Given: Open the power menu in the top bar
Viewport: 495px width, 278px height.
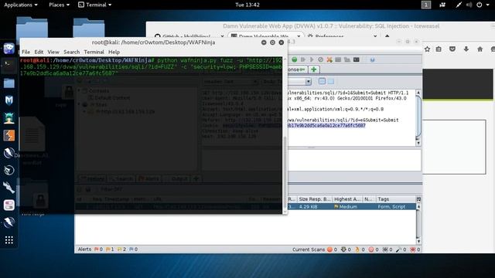Looking at the screenshot, I should coord(482,5).
